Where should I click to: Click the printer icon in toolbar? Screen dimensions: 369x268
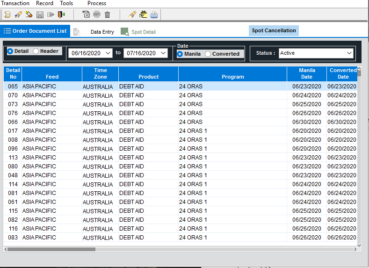[x=154, y=15]
